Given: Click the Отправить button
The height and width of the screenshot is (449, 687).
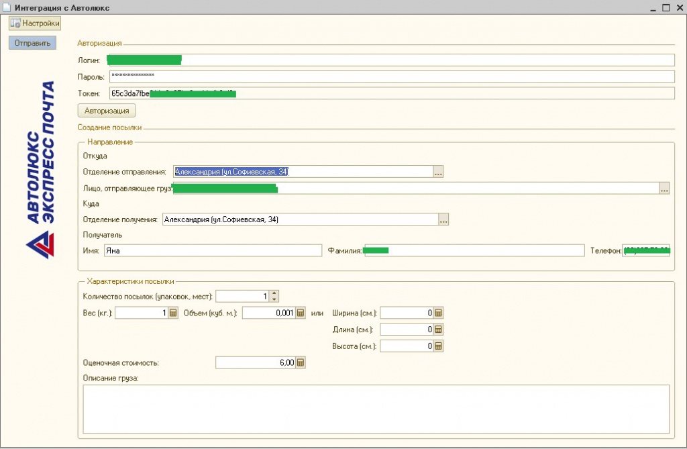Looking at the screenshot, I should tap(32, 43).
